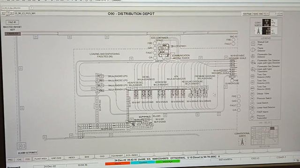Click the Manual Call Point legend symbol
300x168 pixels.
coord(253,43)
